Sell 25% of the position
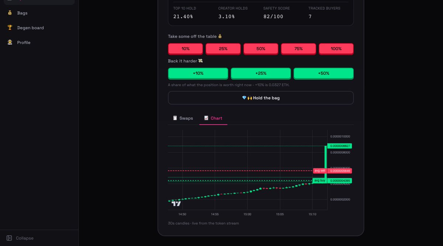Viewport: 443px width, 246px height. (x=223, y=49)
